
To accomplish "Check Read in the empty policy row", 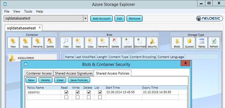I will click(x=66, y=97).
